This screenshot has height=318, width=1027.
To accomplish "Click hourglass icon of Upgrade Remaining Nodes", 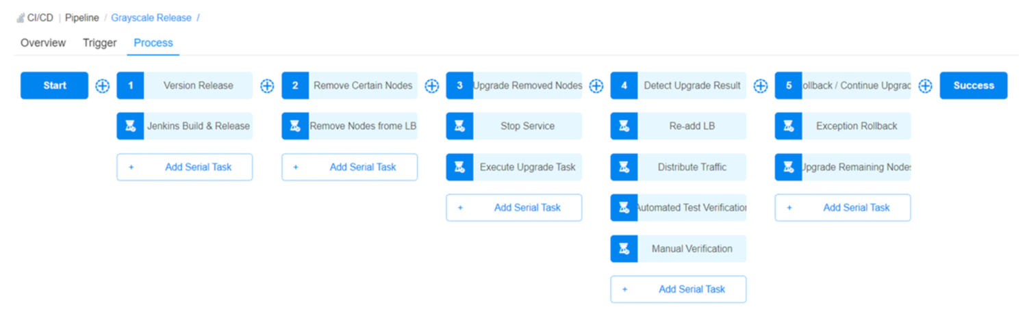I will [x=788, y=167].
